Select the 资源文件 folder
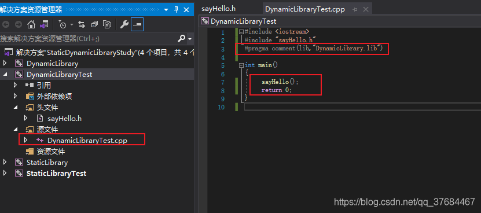 coord(51,152)
